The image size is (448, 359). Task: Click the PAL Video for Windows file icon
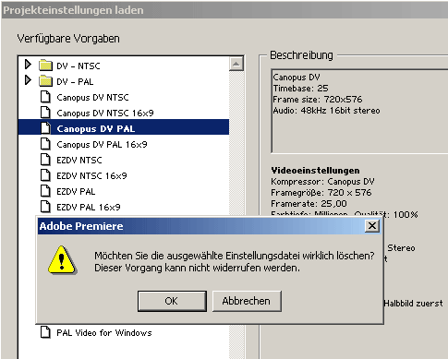pyautogui.click(x=45, y=332)
